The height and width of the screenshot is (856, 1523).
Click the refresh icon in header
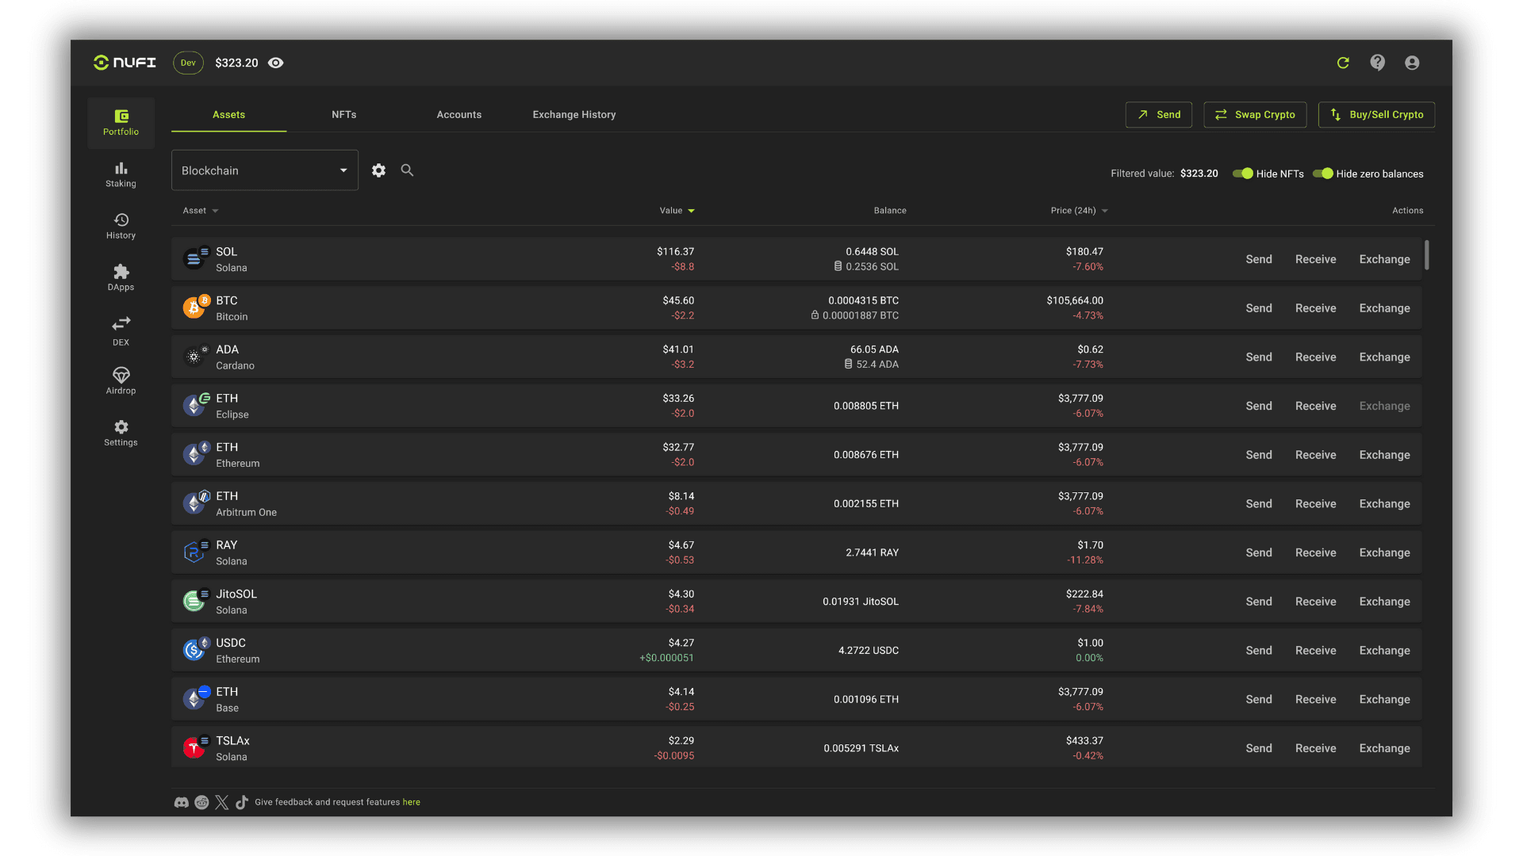[1343, 63]
